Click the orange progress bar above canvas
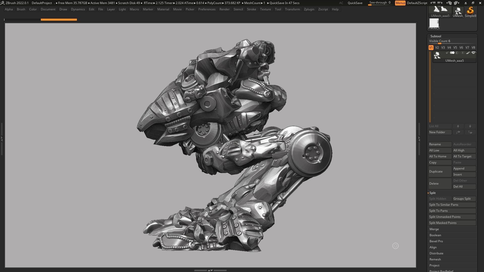The width and height of the screenshot is (484, 272). coord(59,20)
